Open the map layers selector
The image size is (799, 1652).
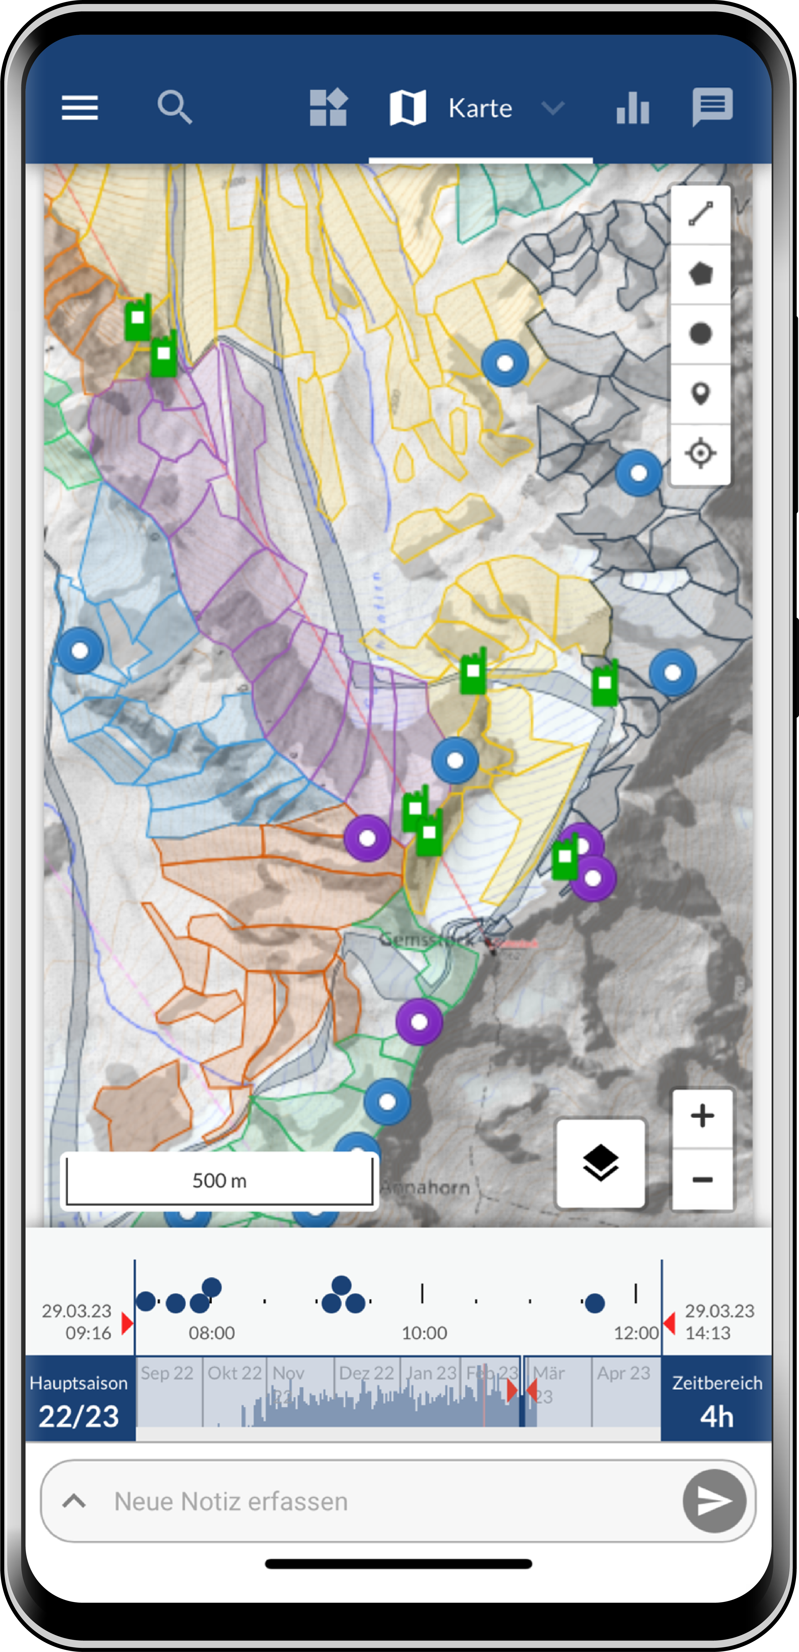click(x=600, y=1163)
